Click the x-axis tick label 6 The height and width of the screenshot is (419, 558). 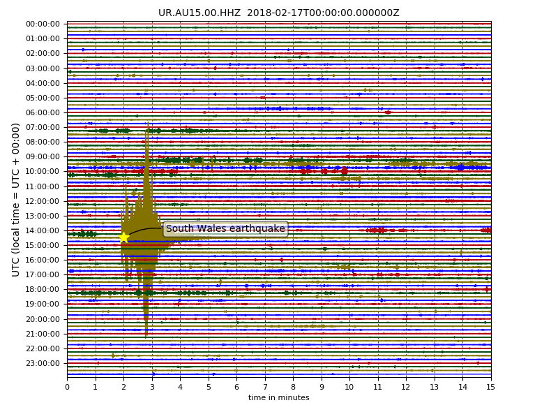[236, 388]
